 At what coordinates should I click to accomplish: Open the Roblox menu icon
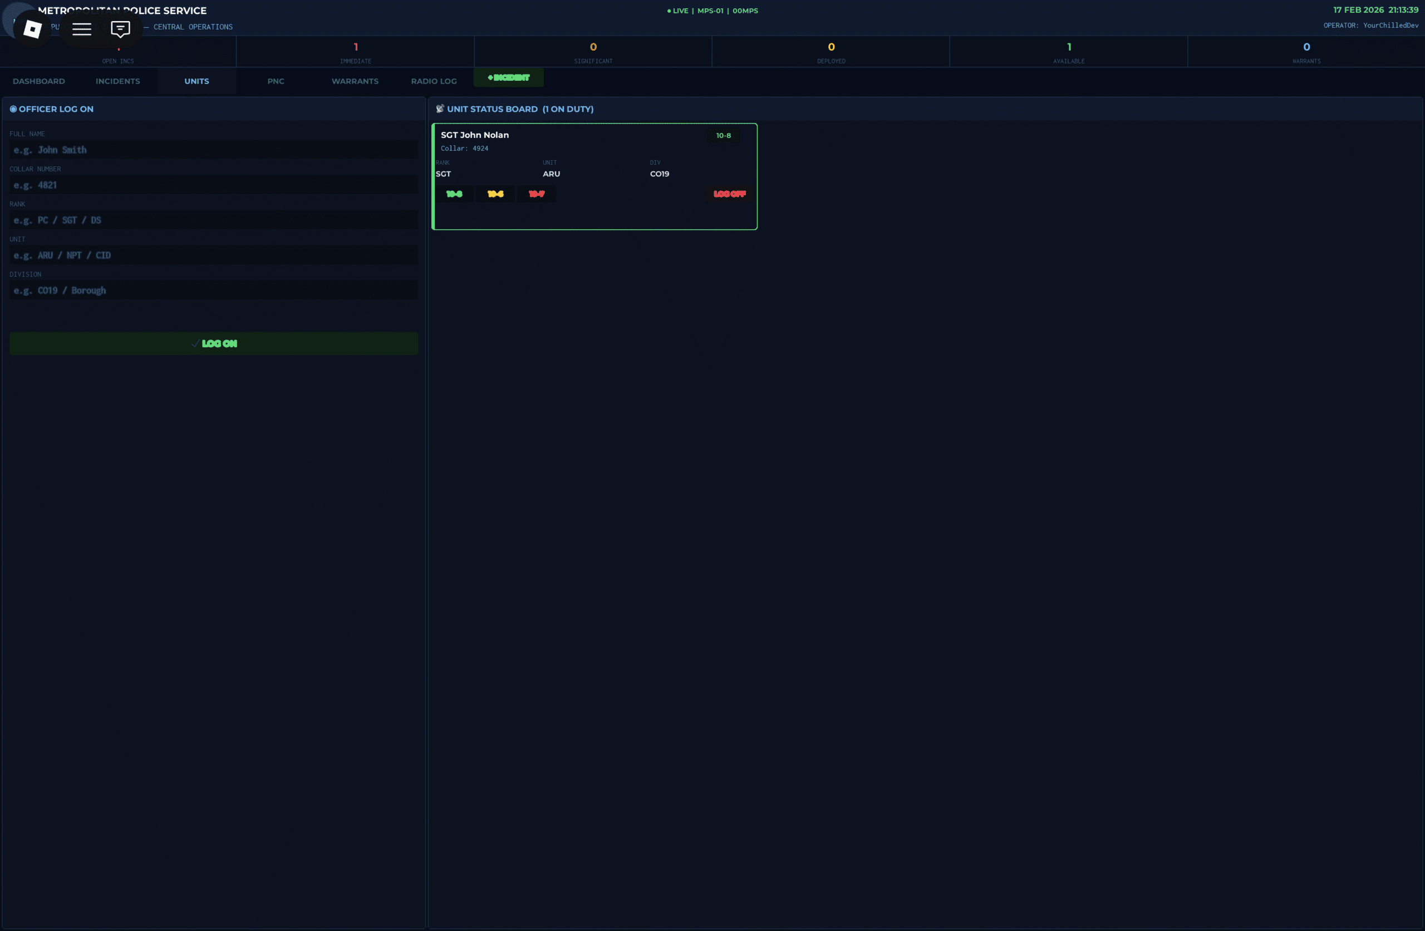pyautogui.click(x=32, y=29)
